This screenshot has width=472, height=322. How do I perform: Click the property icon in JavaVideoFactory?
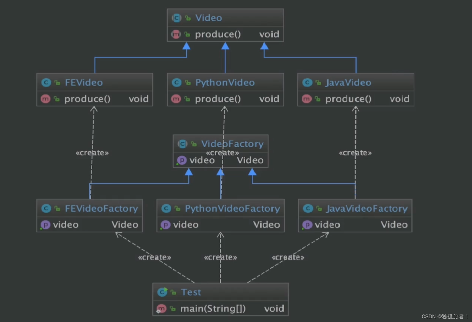pyautogui.click(x=307, y=224)
